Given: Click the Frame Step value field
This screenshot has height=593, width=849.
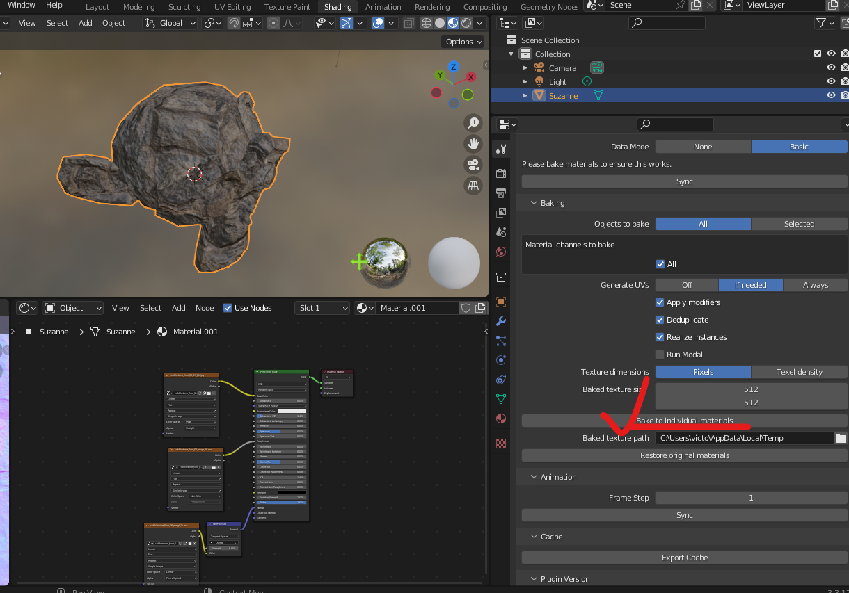Looking at the screenshot, I should tap(751, 498).
